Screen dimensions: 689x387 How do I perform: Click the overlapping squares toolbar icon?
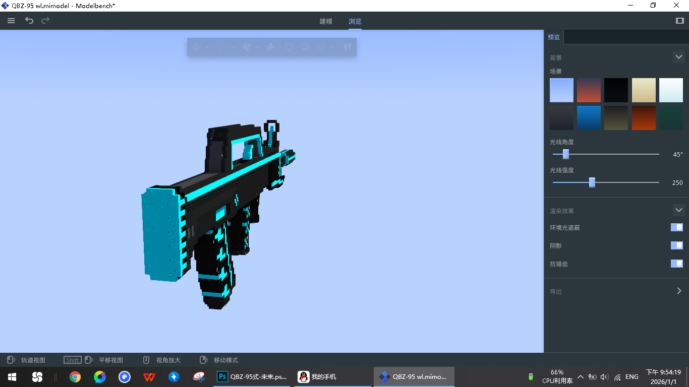tap(271, 47)
